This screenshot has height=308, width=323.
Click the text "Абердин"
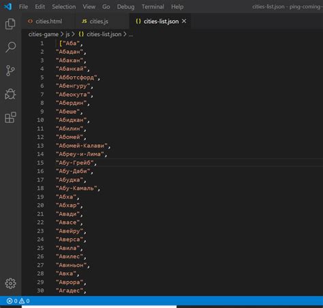(71, 103)
